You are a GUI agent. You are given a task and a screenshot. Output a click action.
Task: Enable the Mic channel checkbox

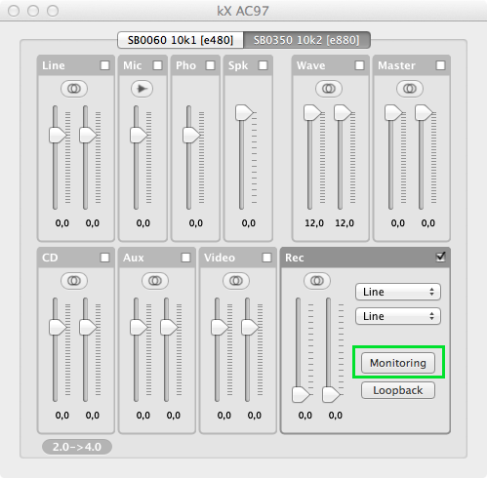(x=157, y=65)
